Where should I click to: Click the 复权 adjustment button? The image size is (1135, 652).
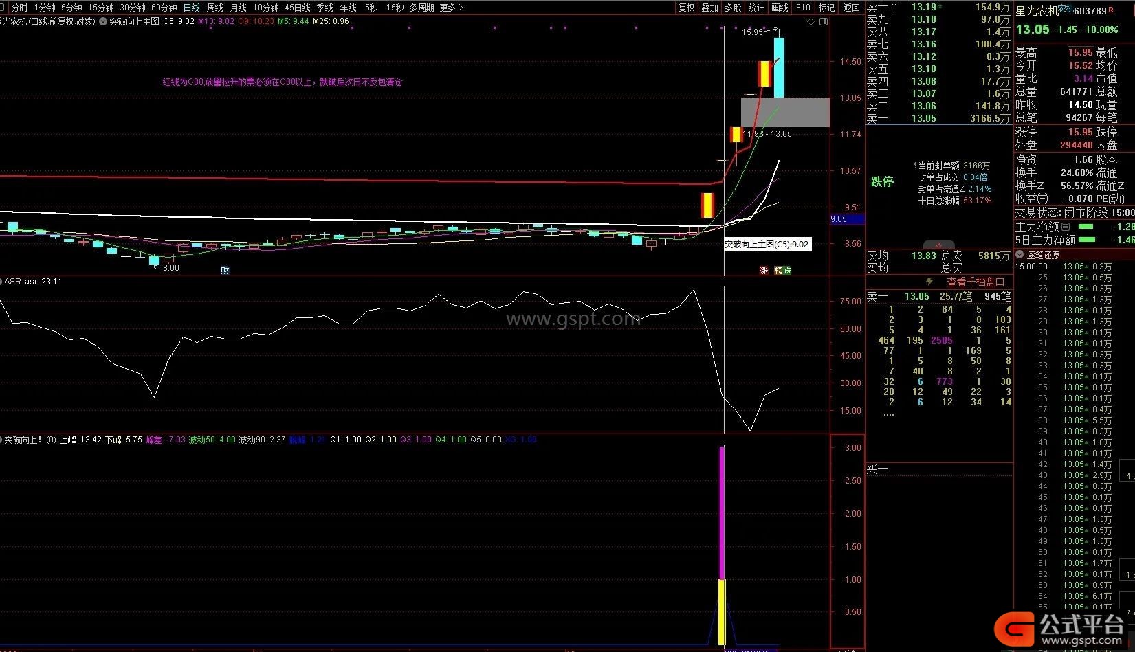point(686,8)
